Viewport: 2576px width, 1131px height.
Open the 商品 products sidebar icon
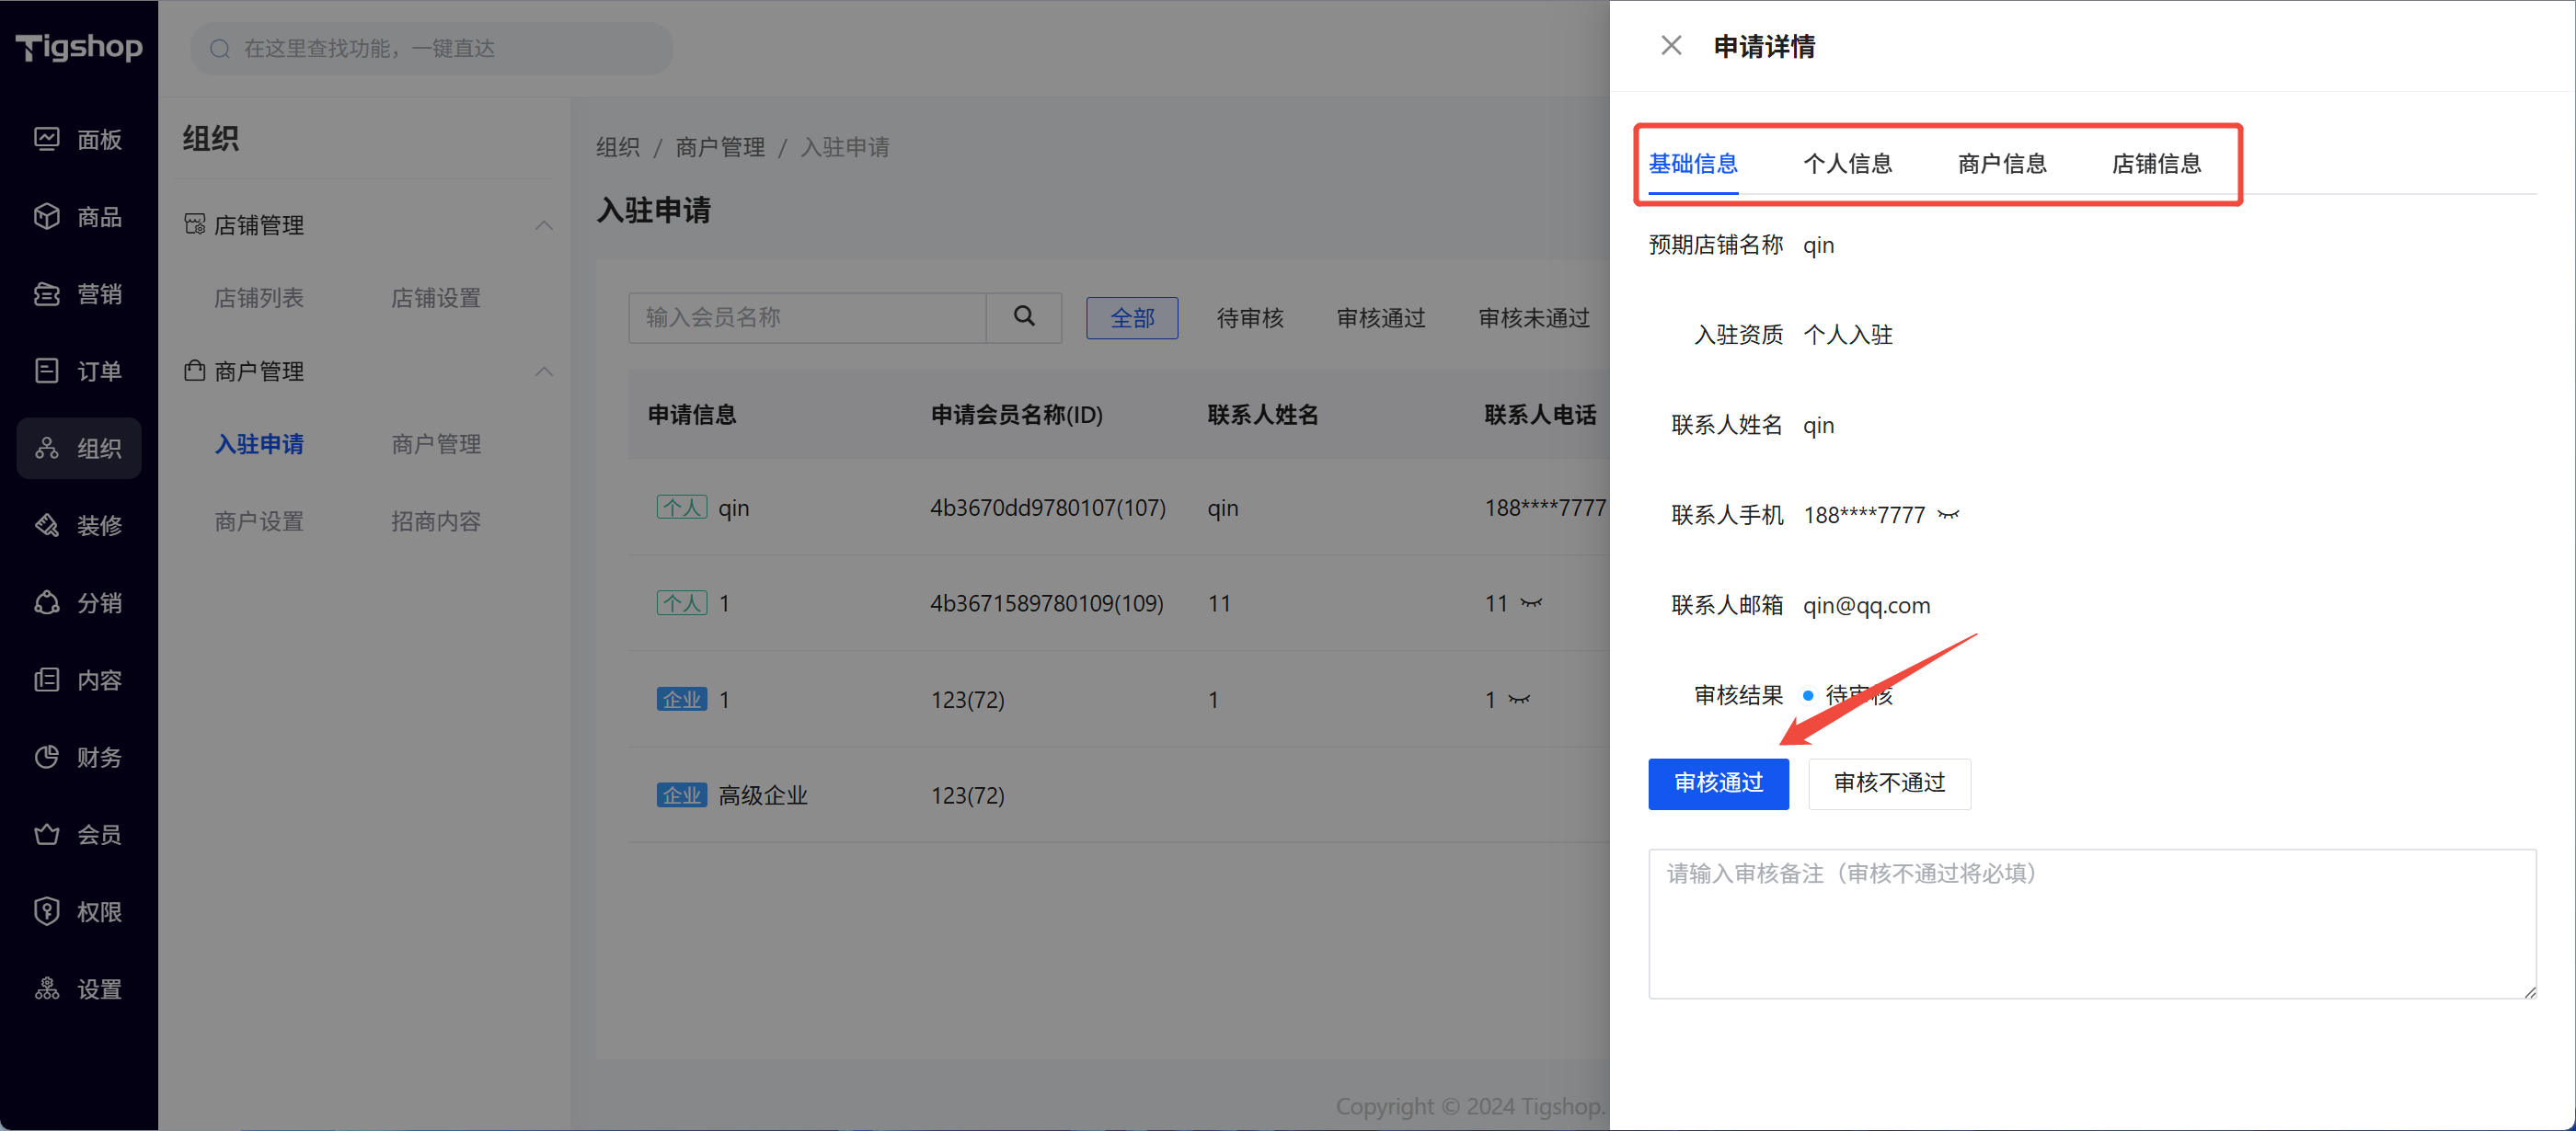click(x=47, y=216)
